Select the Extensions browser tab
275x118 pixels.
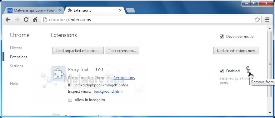pos(95,10)
